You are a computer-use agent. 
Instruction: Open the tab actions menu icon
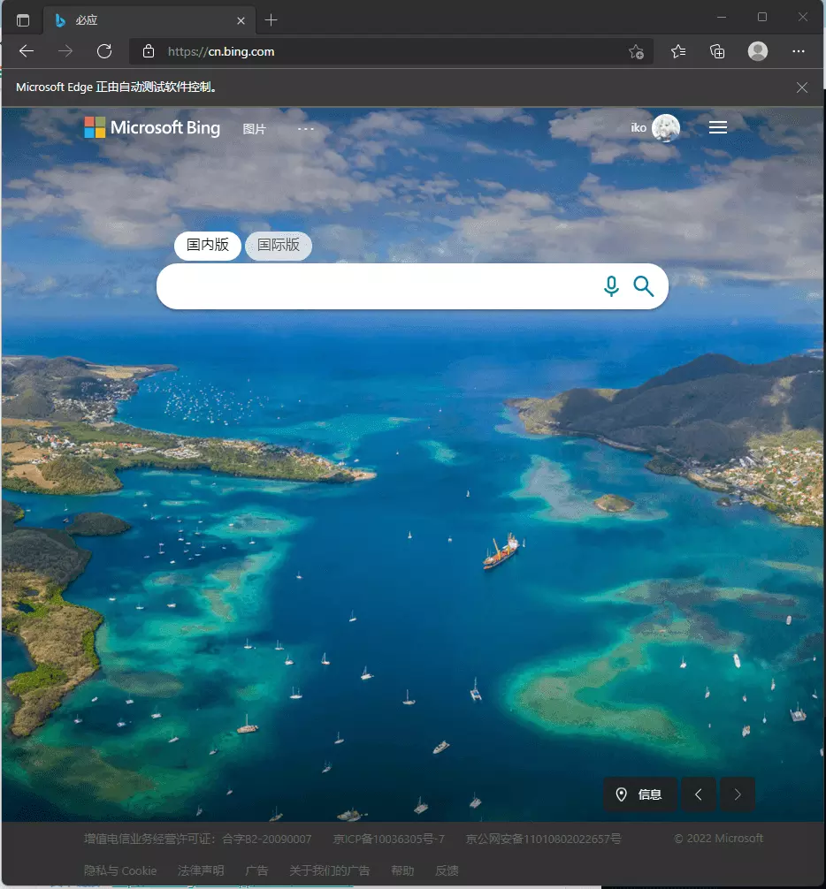tap(23, 19)
